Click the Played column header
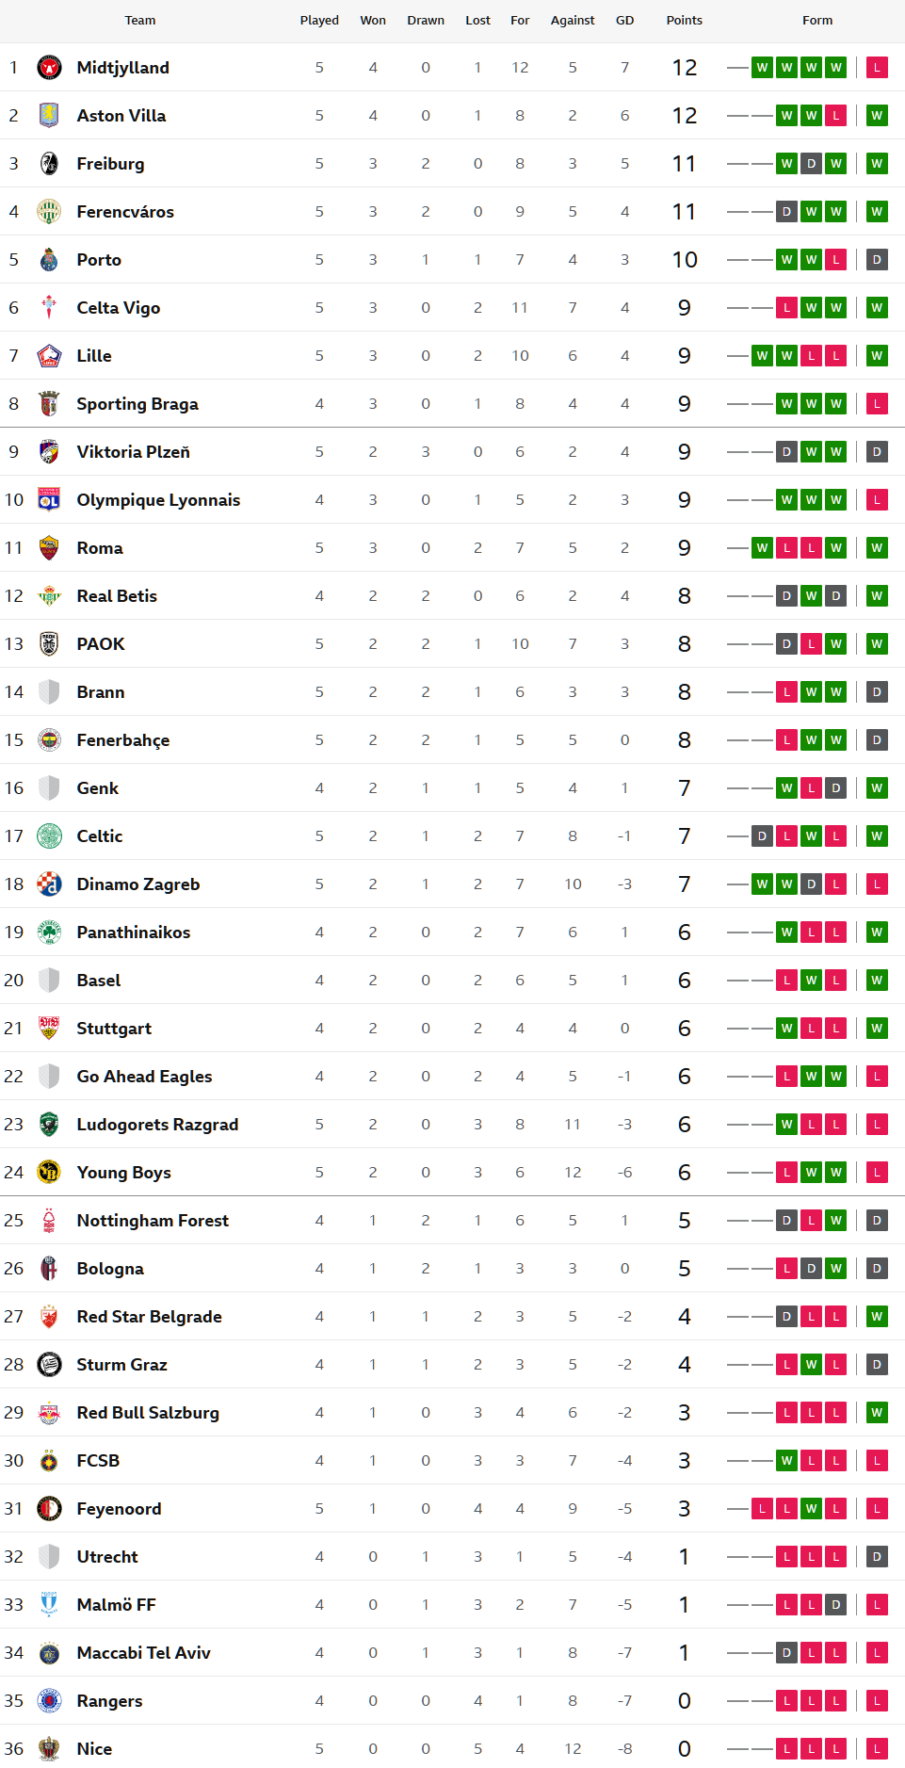The height and width of the screenshot is (1768, 905). (x=319, y=21)
